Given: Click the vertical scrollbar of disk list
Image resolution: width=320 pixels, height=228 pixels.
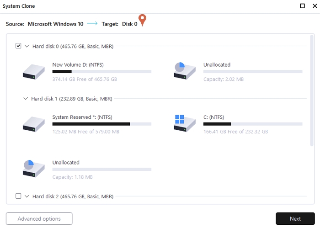Looking at the screenshot, I should coord(312,90).
